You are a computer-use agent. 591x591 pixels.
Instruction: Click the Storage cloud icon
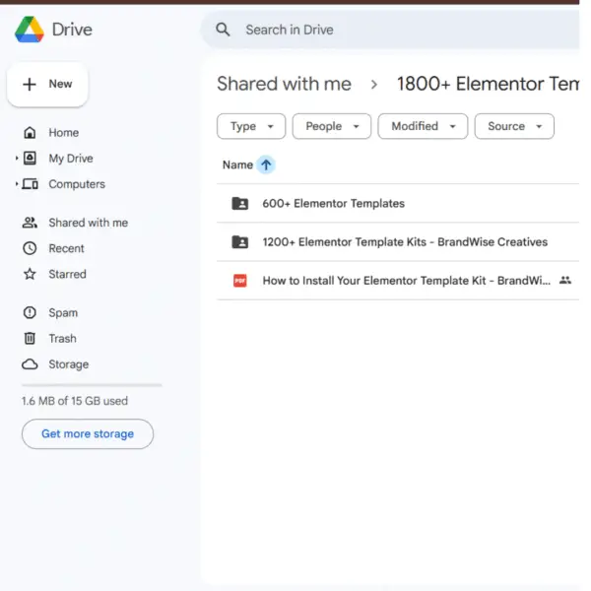[30, 364]
